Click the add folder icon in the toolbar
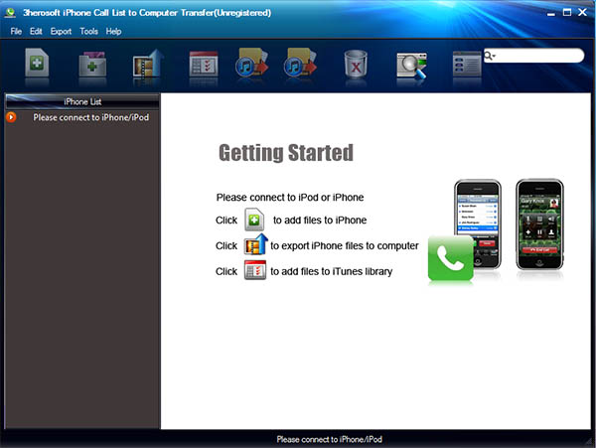Image resolution: width=596 pixels, height=448 pixels. 92,66
